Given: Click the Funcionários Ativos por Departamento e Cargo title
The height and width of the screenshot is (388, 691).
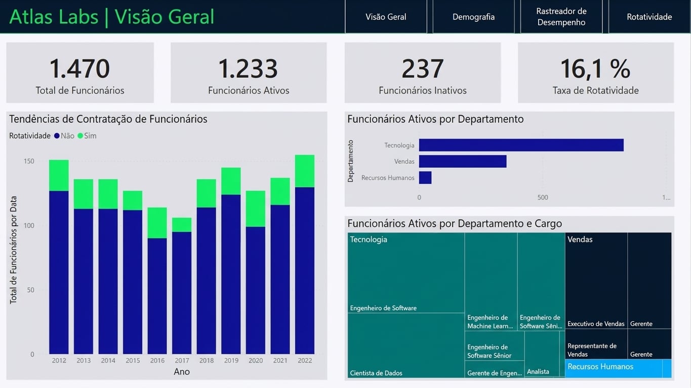Looking at the screenshot, I should click(455, 223).
